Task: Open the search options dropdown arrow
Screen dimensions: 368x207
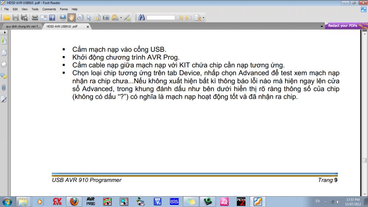Action: point(203,18)
